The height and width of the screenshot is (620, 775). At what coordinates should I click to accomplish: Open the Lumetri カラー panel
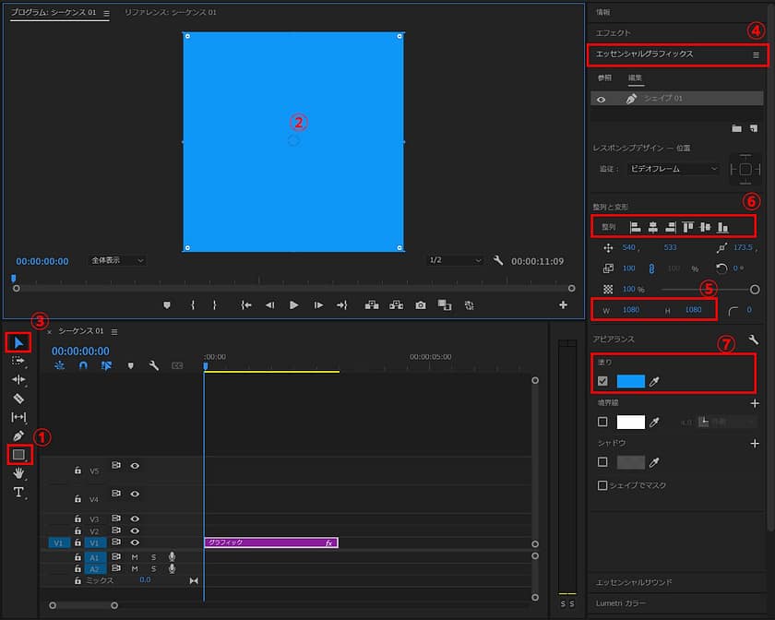620,602
